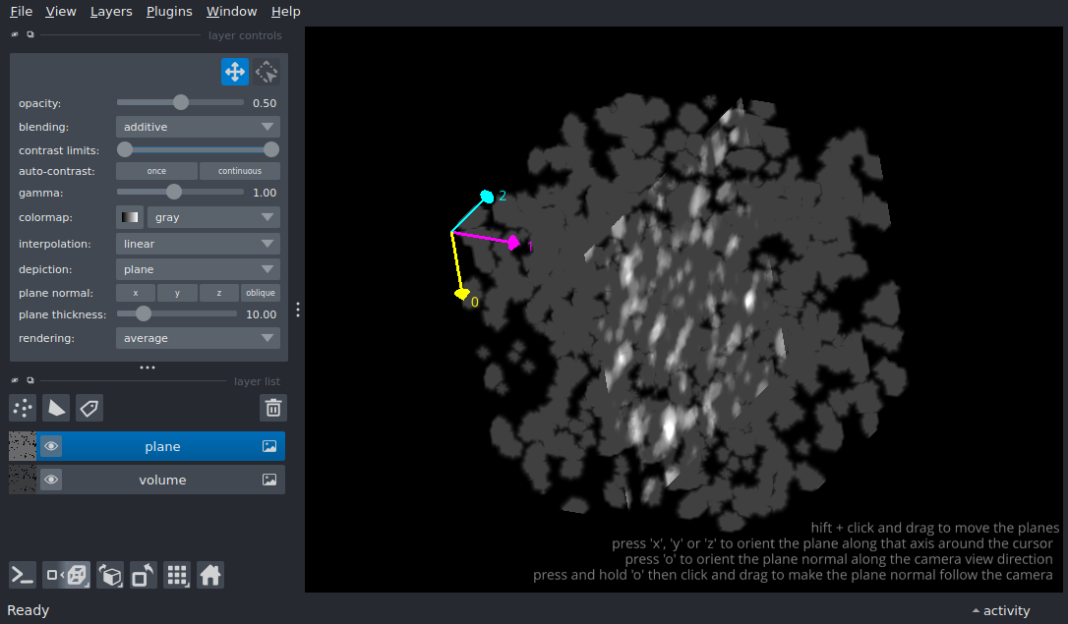Viewport: 1068px width, 624px height.
Task: Activate the pan/zoom mode button
Action: pyautogui.click(x=235, y=72)
